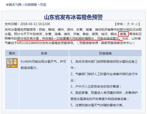Select guideline 4 about 驱赶家禽、牲畜

pos(104,96)
